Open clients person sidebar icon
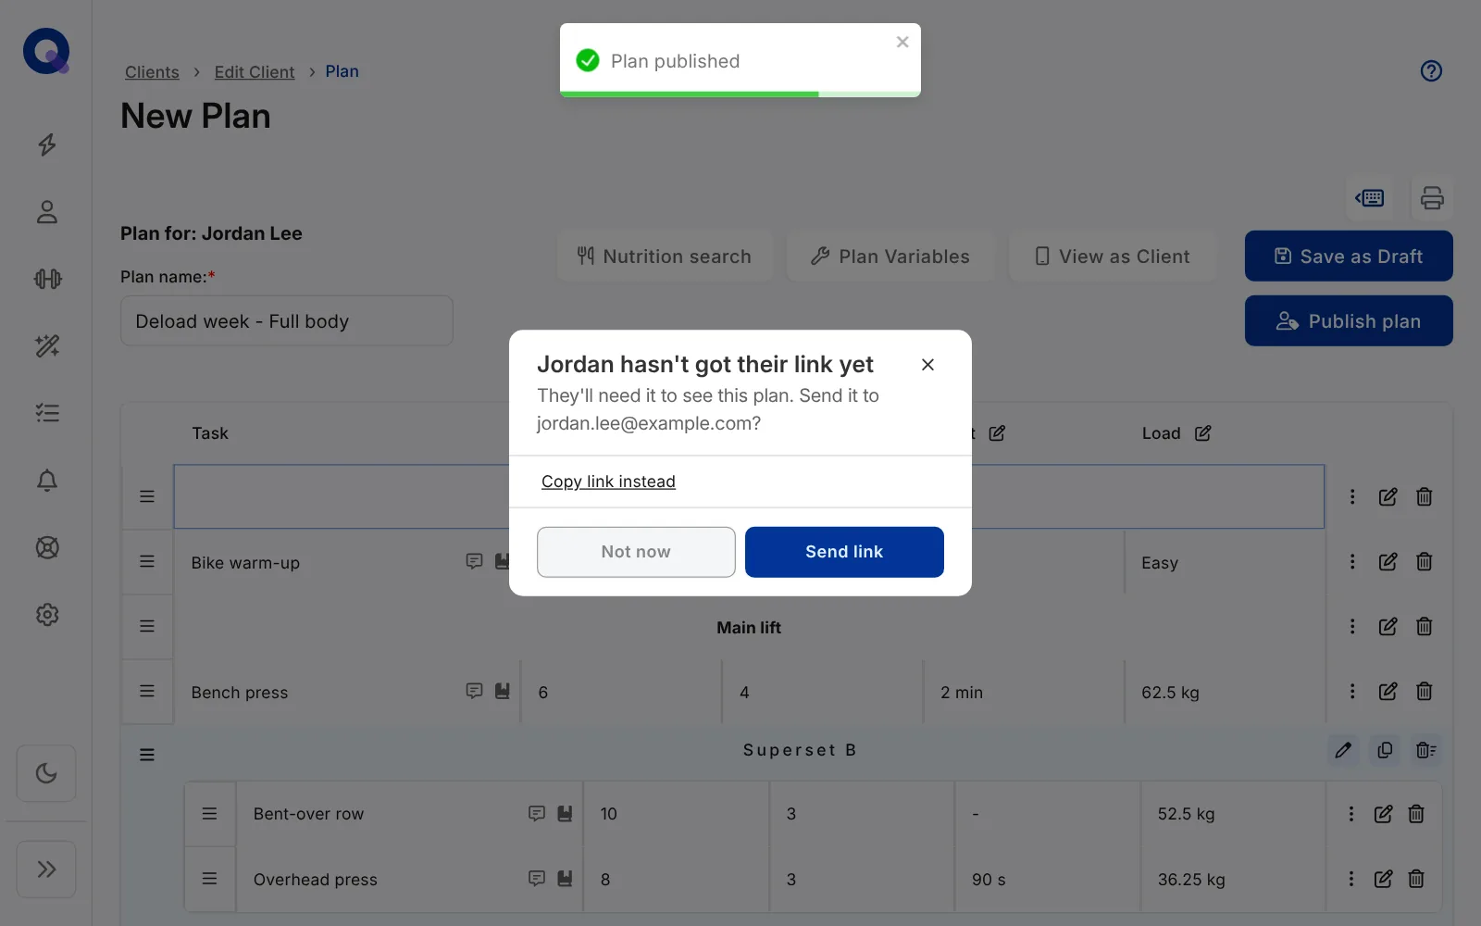Screen dimensions: 1481x926 pos(47,212)
